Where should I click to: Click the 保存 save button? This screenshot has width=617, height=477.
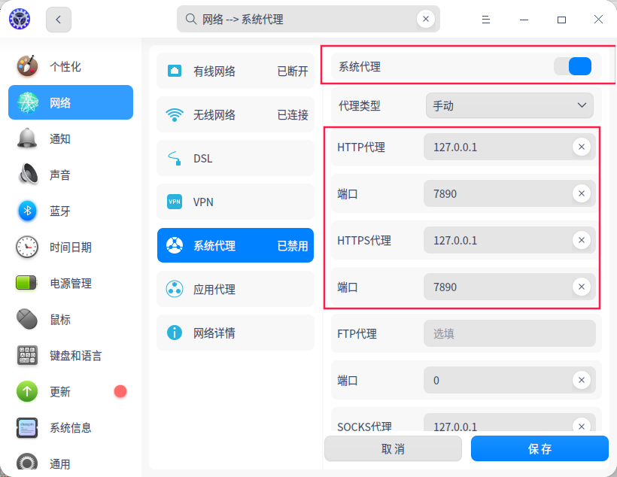(x=539, y=448)
